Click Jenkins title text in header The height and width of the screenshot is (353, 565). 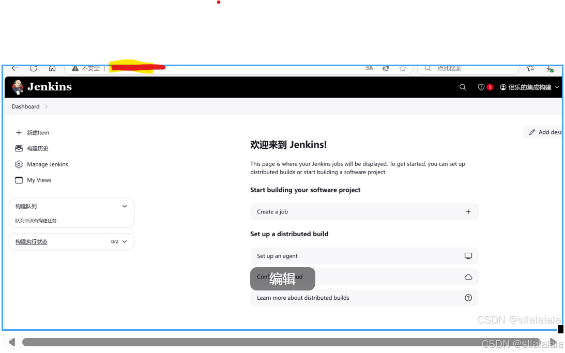point(50,87)
